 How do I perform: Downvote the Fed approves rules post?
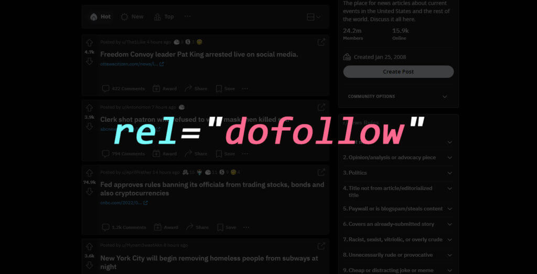tap(89, 192)
